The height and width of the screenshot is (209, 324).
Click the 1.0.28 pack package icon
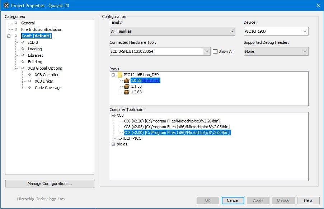coord(126,81)
